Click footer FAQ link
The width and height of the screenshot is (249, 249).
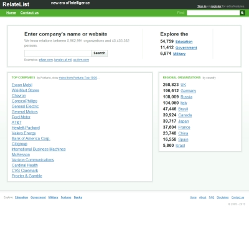click(212, 197)
